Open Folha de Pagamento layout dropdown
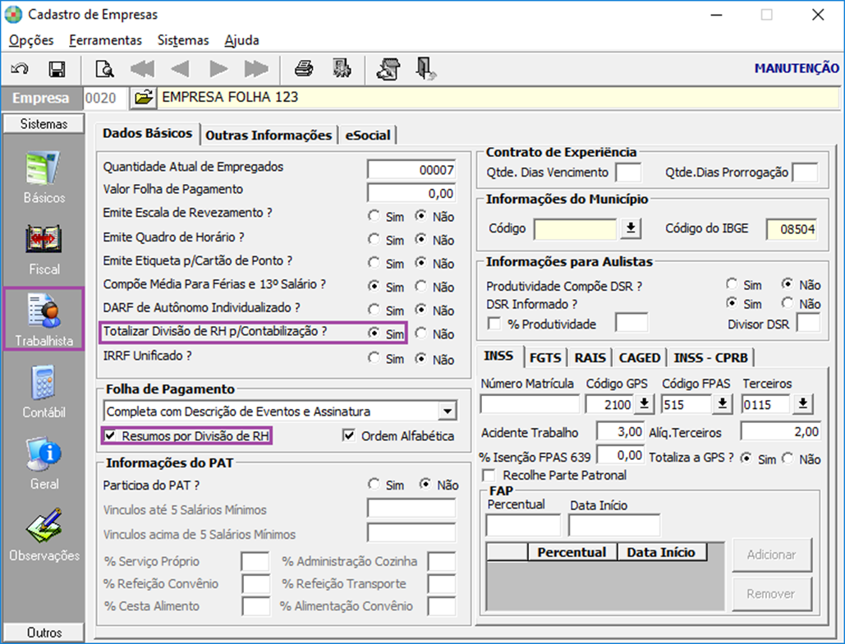 pos(448,412)
